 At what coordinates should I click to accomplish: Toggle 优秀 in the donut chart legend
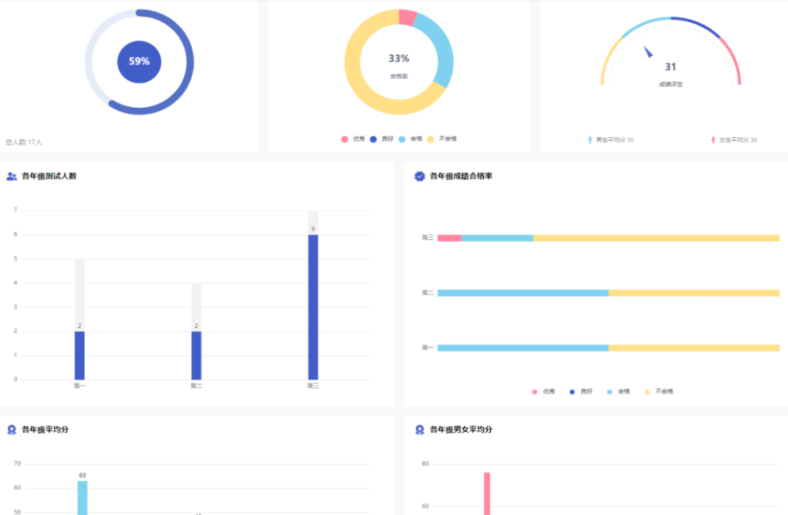(353, 139)
